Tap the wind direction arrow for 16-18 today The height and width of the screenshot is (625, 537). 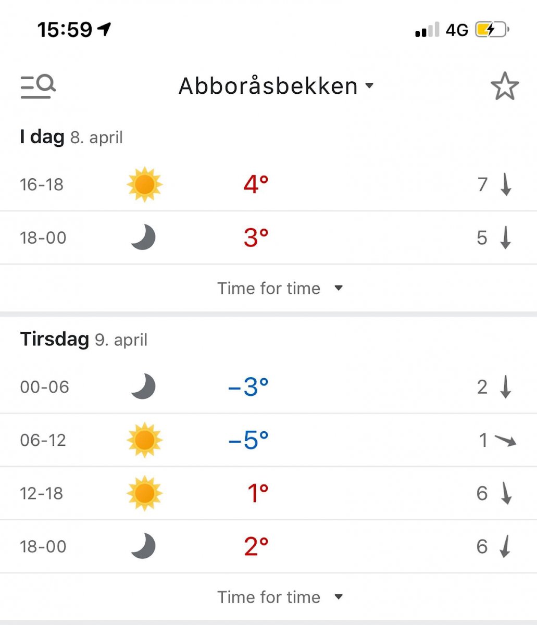click(505, 185)
